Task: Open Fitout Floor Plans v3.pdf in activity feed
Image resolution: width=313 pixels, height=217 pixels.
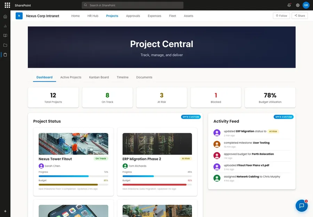Action: (253, 165)
